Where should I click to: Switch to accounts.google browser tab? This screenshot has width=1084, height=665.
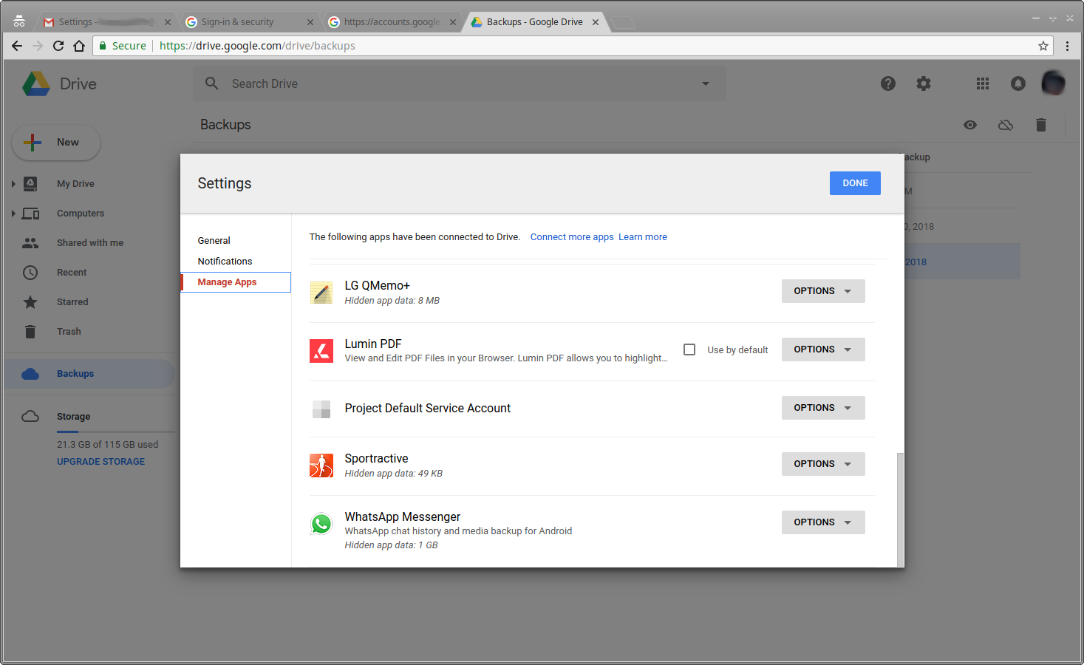(392, 22)
